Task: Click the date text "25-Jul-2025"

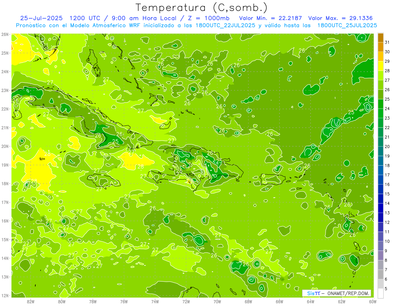Action: pyautogui.click(x=41, y=18)
